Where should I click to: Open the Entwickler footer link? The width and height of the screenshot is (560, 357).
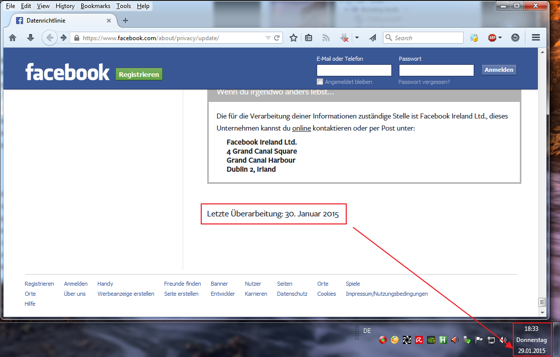tap(223, 294)
